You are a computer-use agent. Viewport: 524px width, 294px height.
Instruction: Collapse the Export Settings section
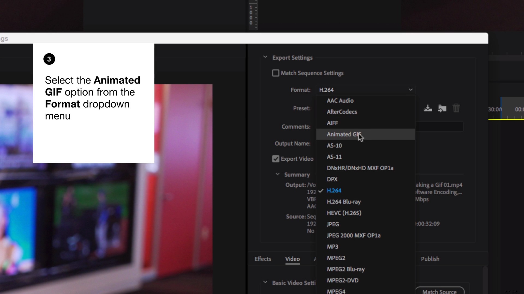tap(265, 57)
